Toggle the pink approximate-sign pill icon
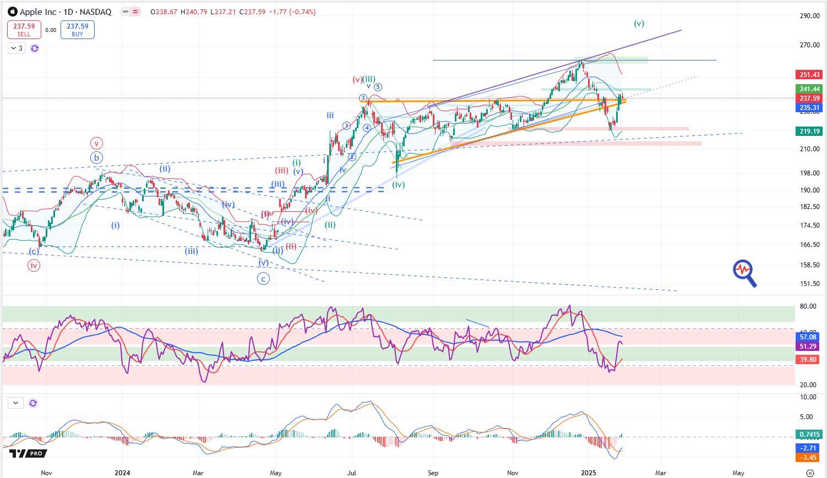827x478 pixels. click(x=135, y=12)
